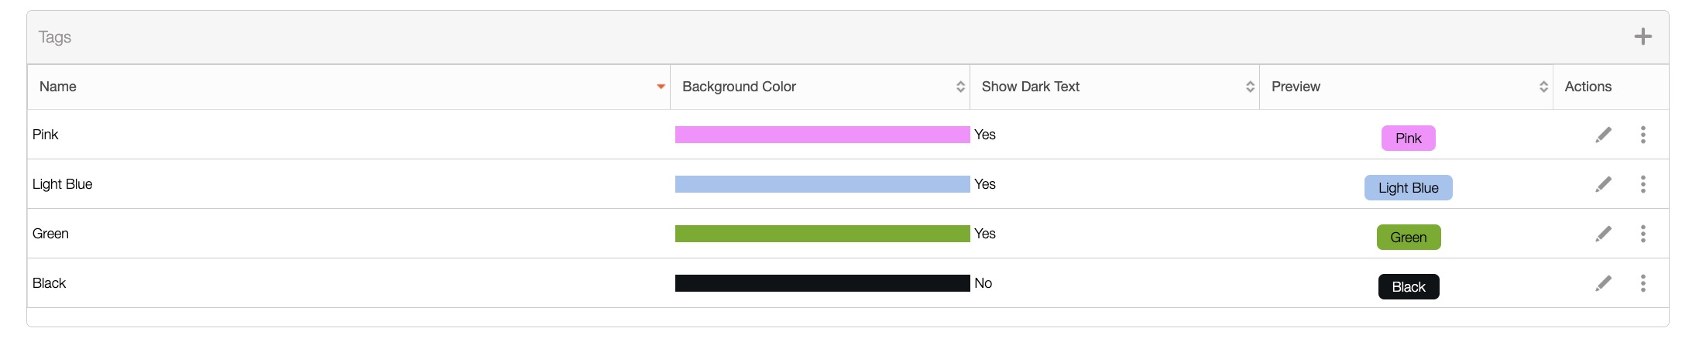Sort by the Name column arrow
This screenshot has width=1682, height=342.
(x=661, y=87)
